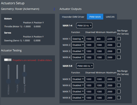Open MAIN 5 function dropdown
Viewport: 137px width, 105px height.
(78, 79)
